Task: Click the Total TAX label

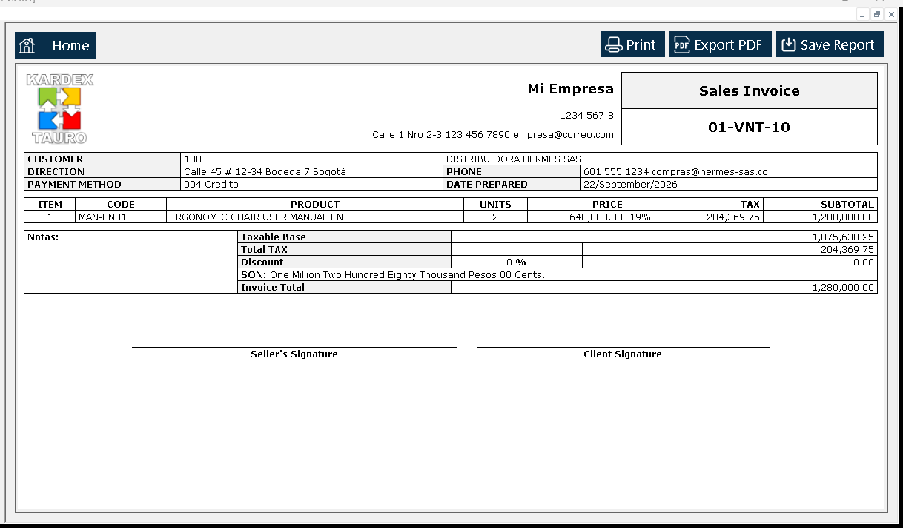Action: 264,250
